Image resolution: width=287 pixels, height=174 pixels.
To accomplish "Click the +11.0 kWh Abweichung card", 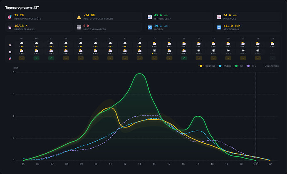I will click(248, 27).
